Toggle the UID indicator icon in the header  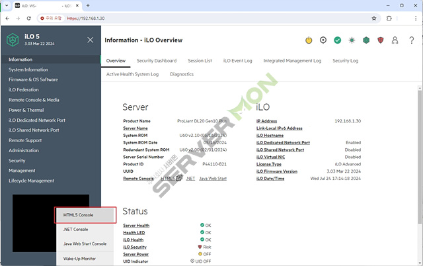(323, 40)
